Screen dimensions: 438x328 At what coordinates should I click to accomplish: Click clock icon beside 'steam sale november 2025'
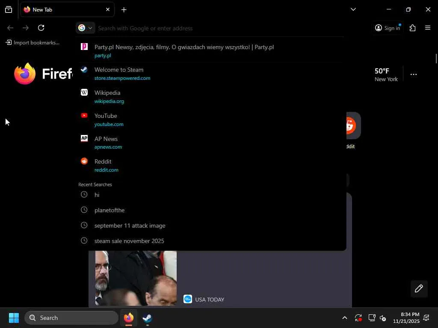[x=84, y=240]
